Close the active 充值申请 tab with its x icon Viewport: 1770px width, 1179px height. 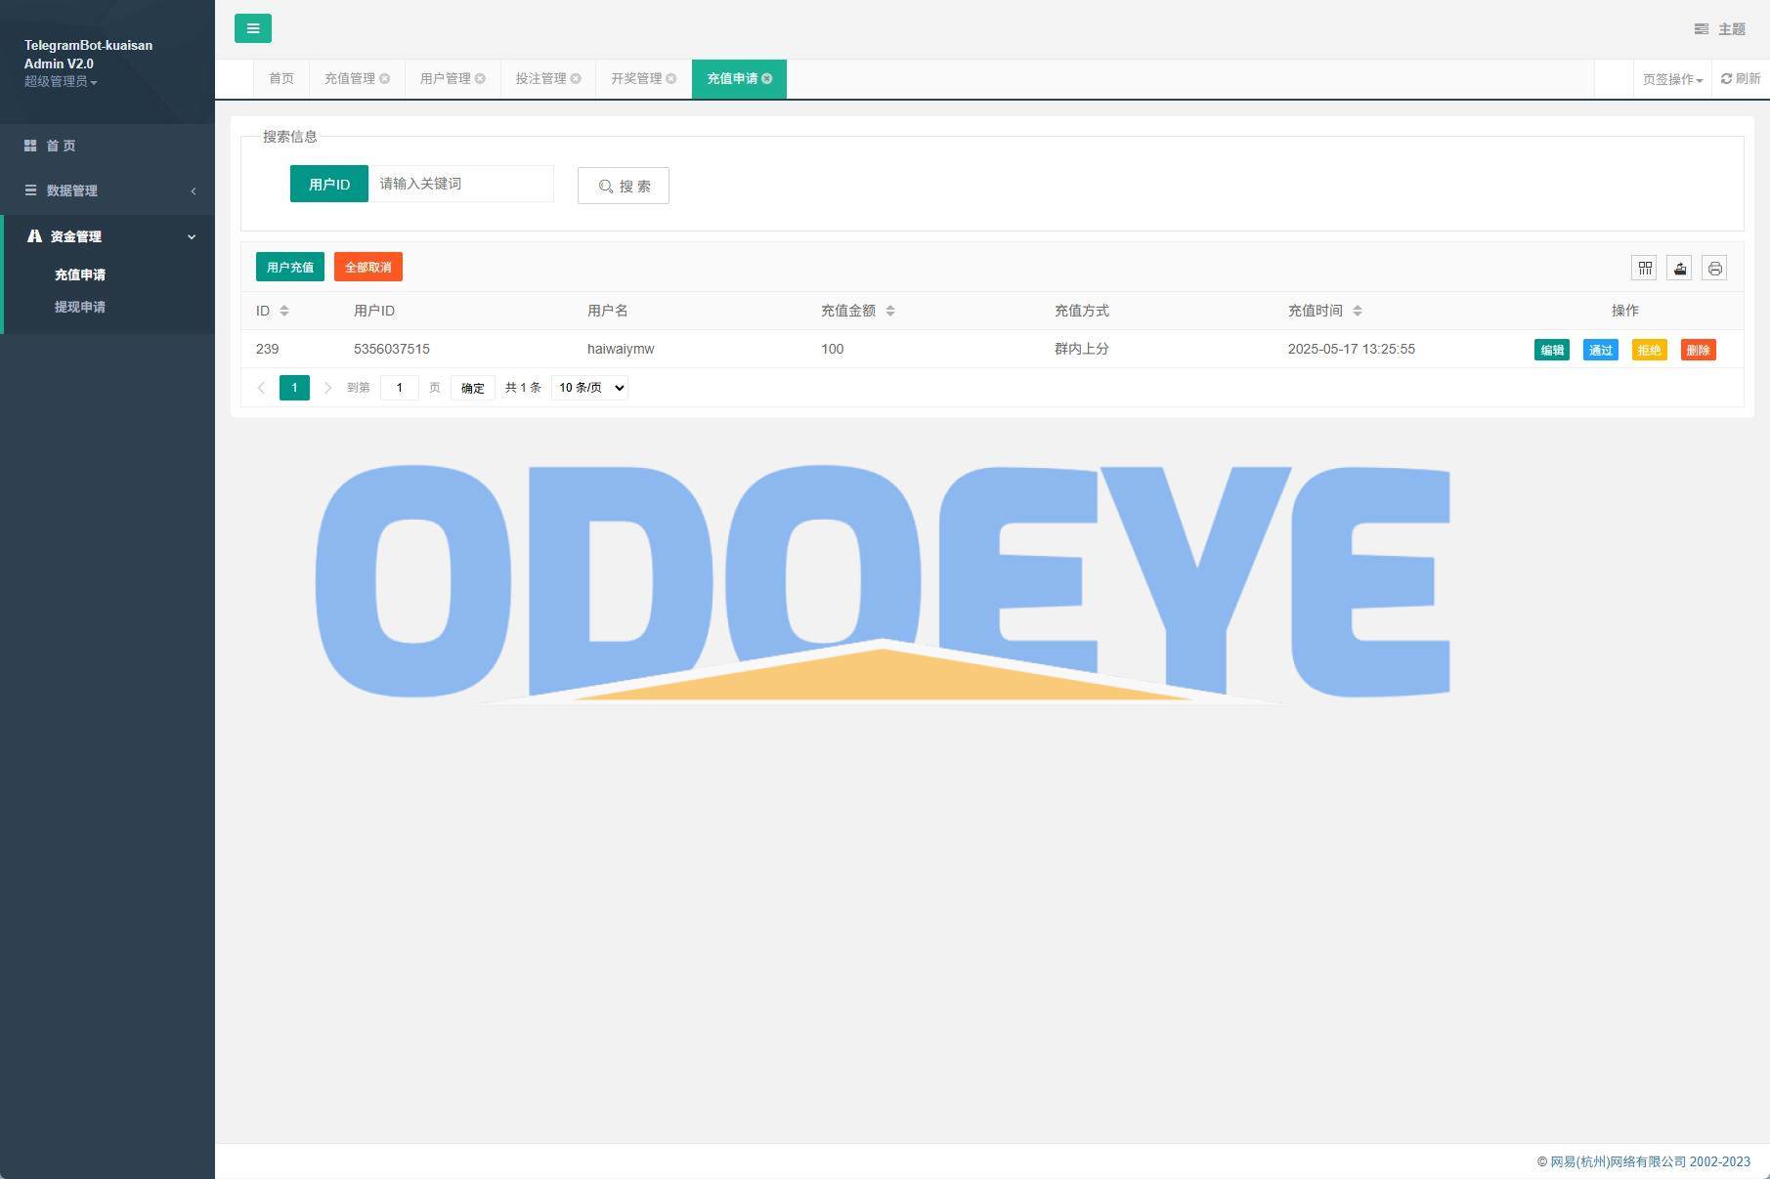click(767, 78)
